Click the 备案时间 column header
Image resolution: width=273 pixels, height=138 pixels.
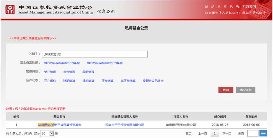251,116
